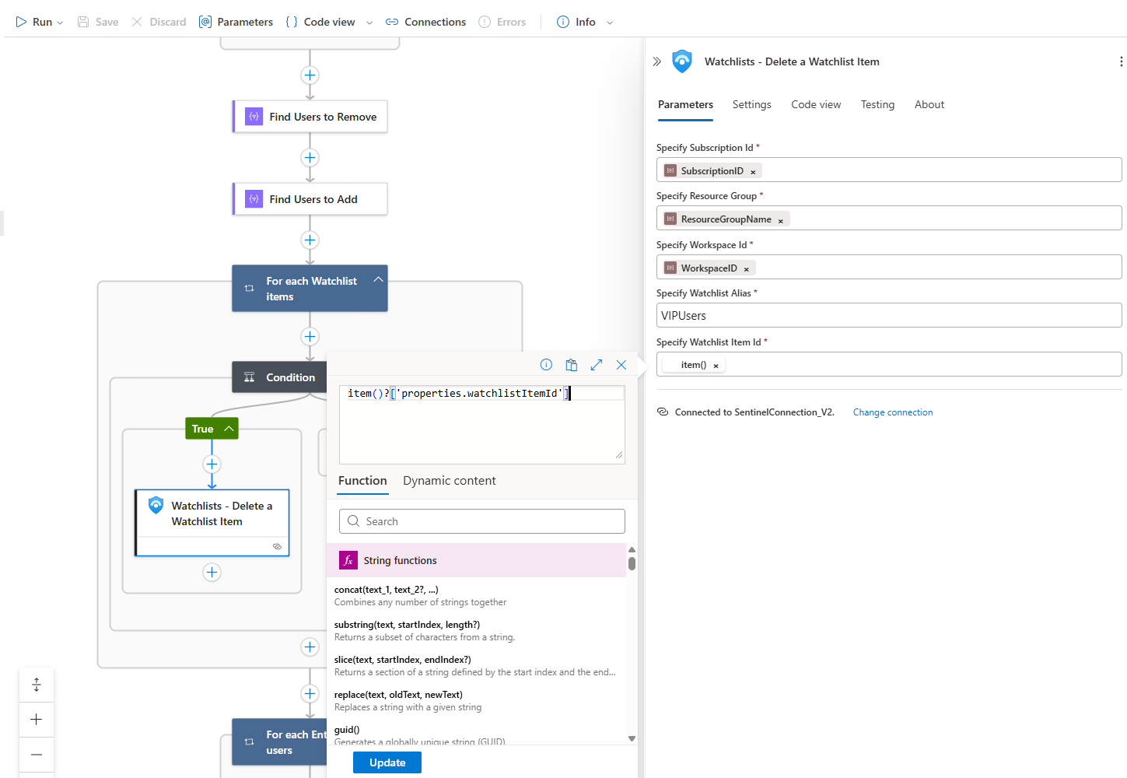Switch to the Dynamic content tab

tap(449, 481)
